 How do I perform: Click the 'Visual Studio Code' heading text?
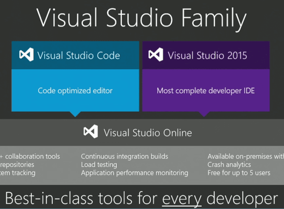(79, 55)
